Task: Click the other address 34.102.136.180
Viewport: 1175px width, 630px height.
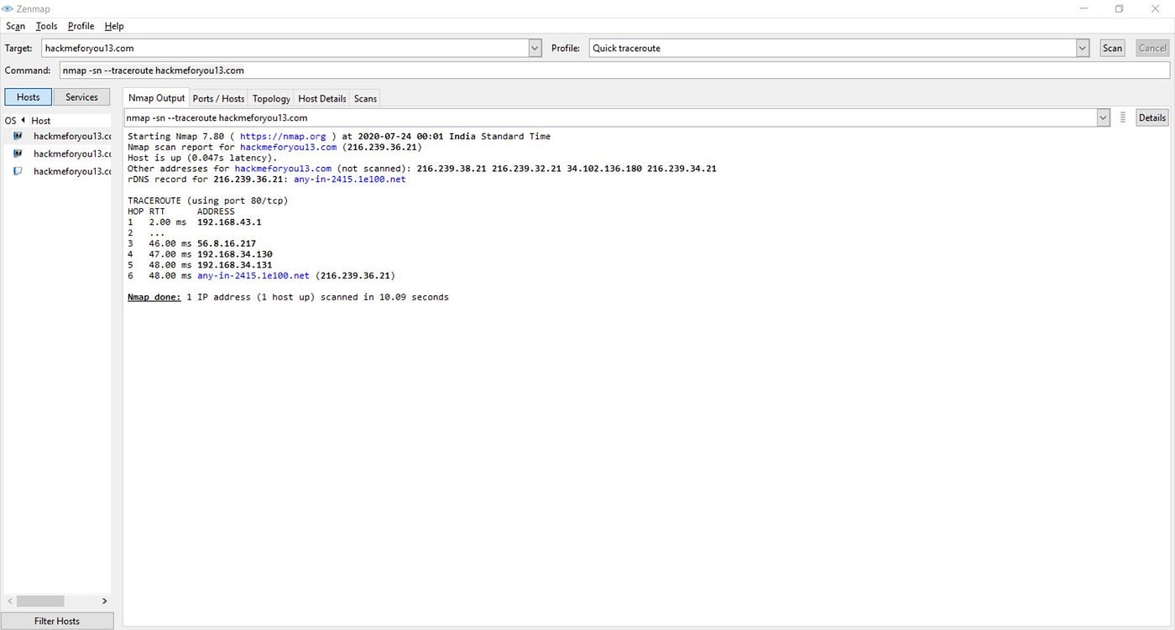Action: [604, 169]
